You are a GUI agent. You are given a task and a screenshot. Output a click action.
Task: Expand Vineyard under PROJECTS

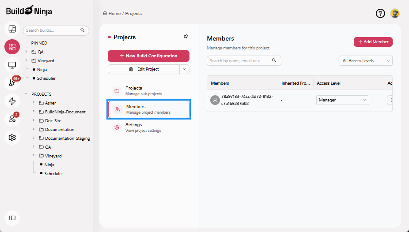(x=34, y=156)
